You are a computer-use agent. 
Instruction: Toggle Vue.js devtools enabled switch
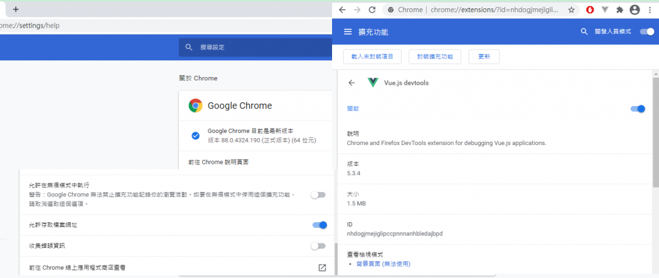click(638, 109)
